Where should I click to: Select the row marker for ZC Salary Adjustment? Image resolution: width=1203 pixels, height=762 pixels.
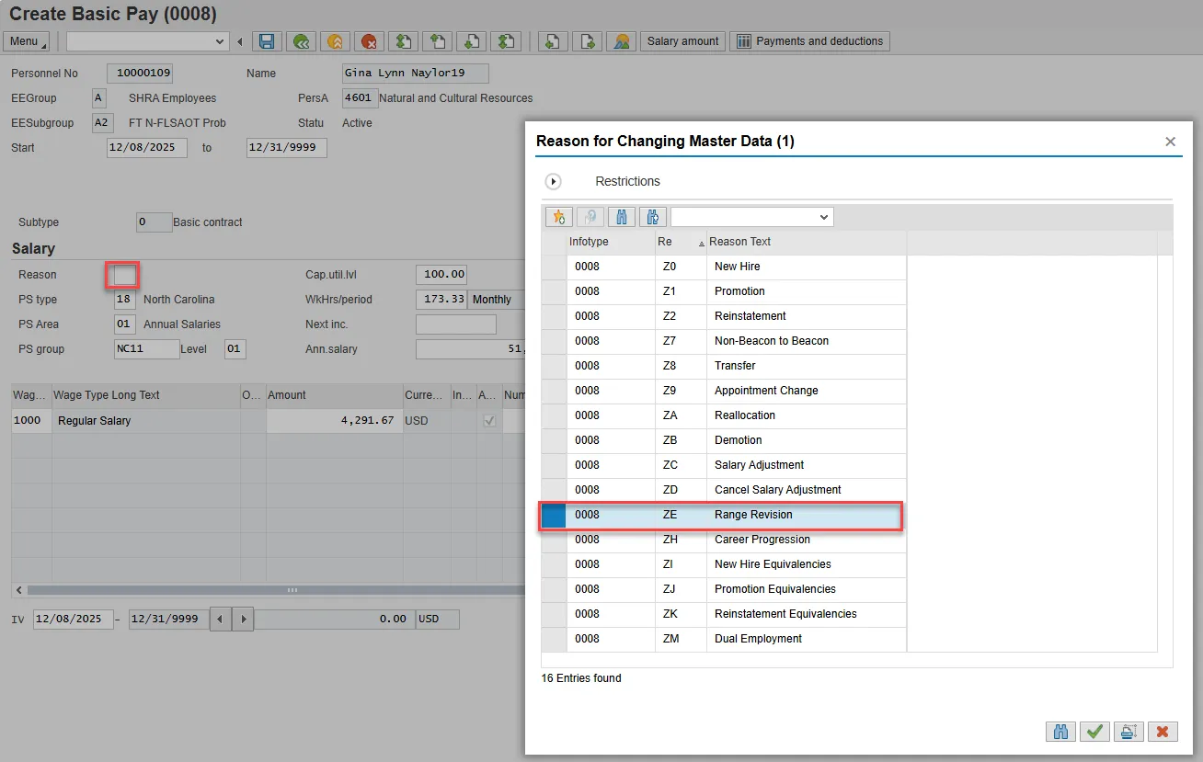click(554, 465)
